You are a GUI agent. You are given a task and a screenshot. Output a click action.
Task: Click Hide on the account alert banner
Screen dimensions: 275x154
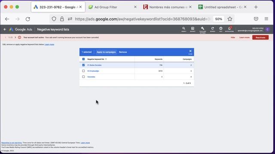233,37
